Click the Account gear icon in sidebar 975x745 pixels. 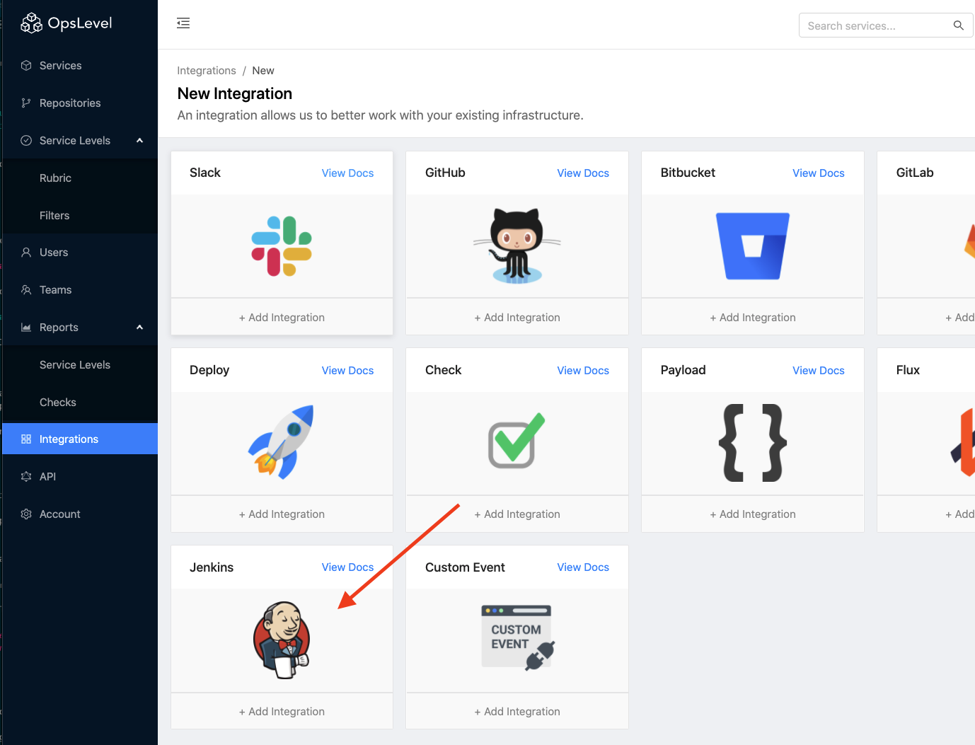pyautogui.click(x=26, y=514)
